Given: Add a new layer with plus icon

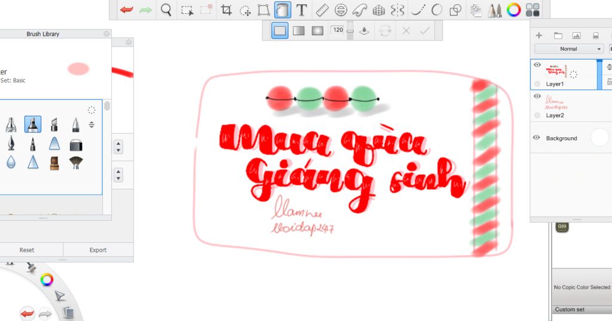Looking at the screenshot, I should (539, 35).
